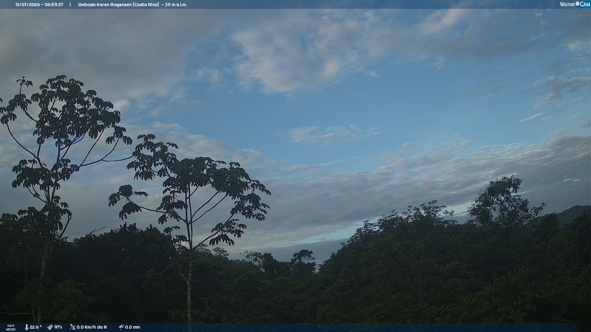The height and width of the screenshot is (332, 591).
Task: Click the thermometer temperature icon
Action: coord(27,327)
